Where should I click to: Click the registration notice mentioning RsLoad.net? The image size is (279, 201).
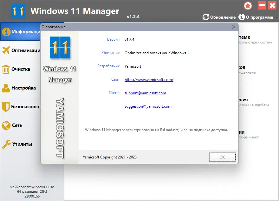(x=156, y=130)
